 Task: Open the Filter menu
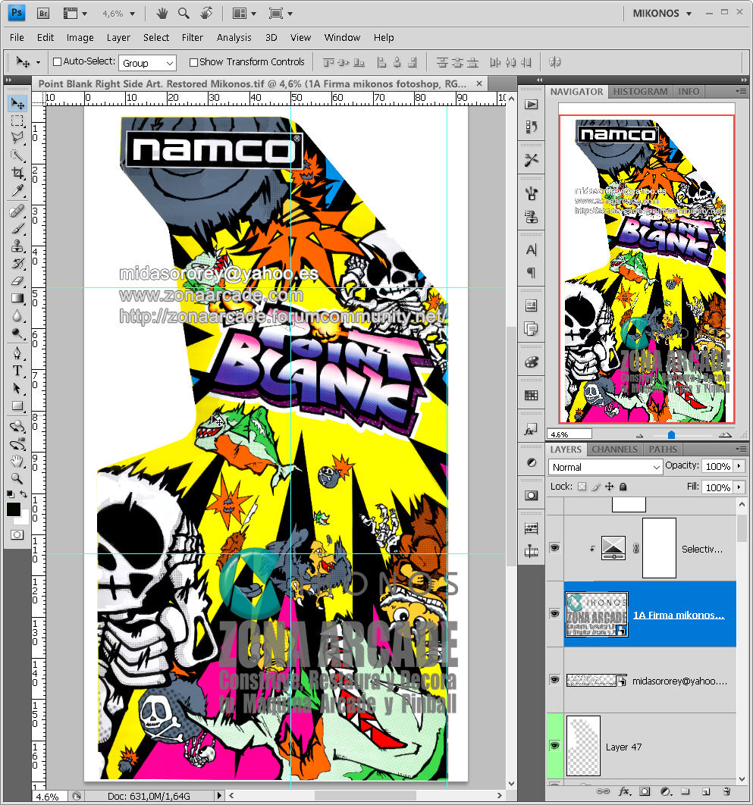pyautogui.click(x=193, y=37)
